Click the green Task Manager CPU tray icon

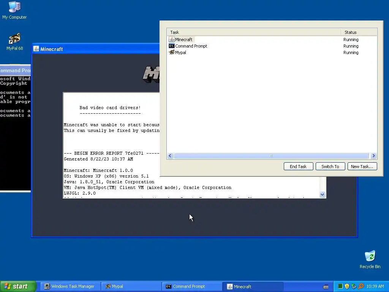tap(340, 286)
